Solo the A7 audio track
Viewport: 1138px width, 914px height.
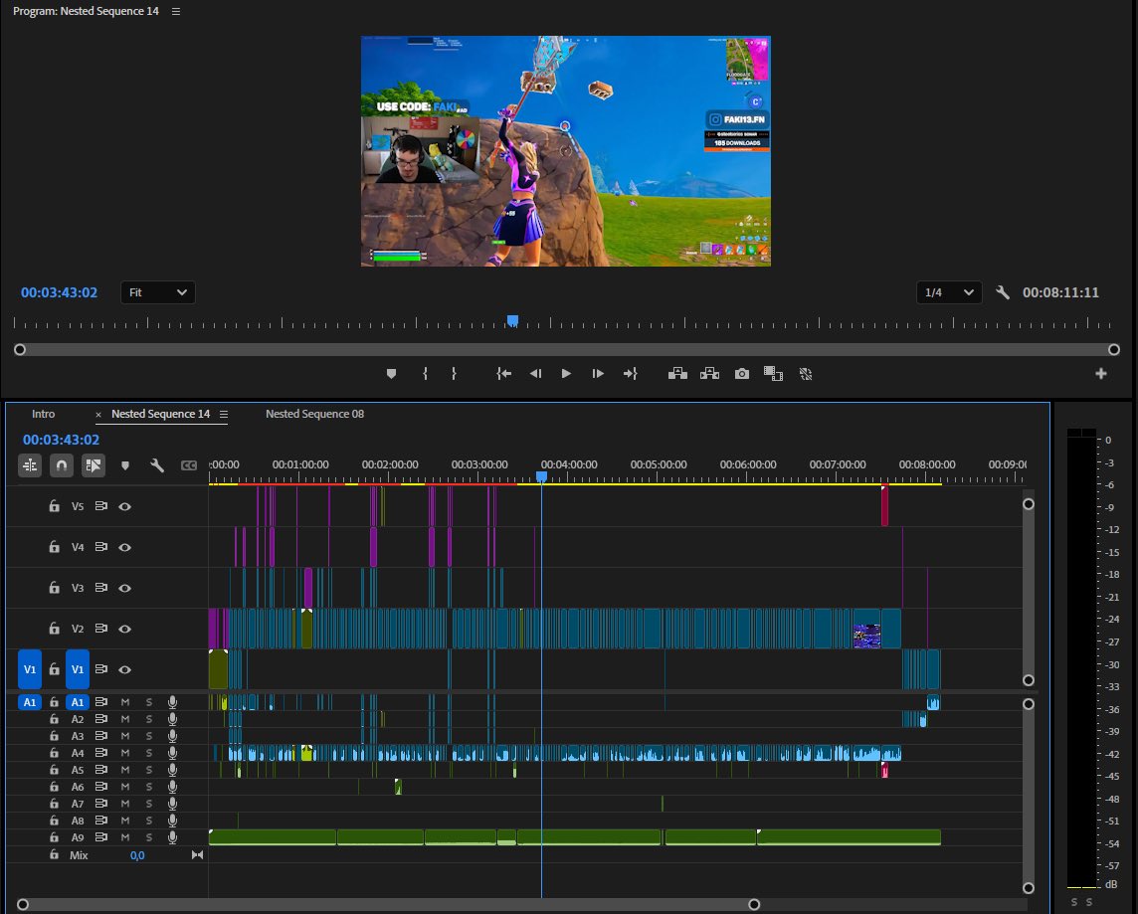pos(149,804)
